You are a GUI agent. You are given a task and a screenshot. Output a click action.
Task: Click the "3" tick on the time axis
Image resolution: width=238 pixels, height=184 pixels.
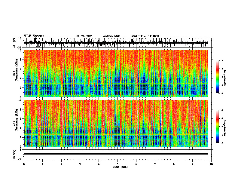pyautogui.click(x=80, y=164)
